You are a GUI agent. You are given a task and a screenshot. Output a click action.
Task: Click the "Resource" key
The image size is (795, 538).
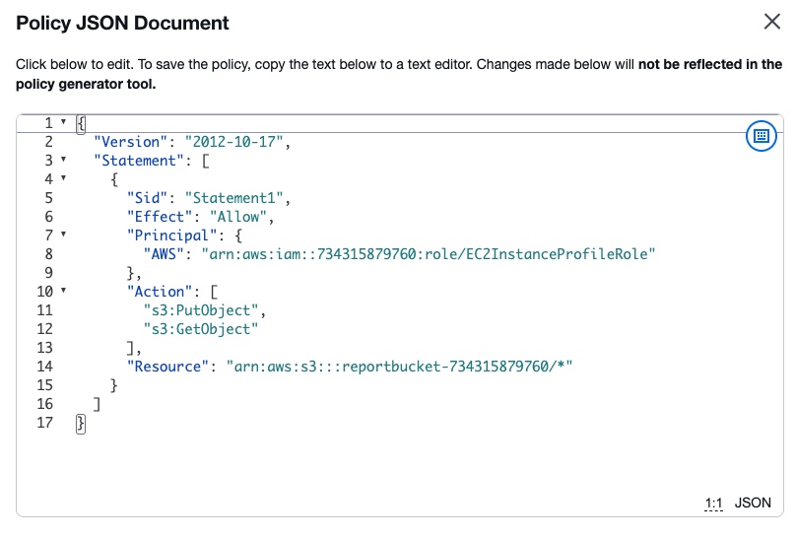coord(167,367)
